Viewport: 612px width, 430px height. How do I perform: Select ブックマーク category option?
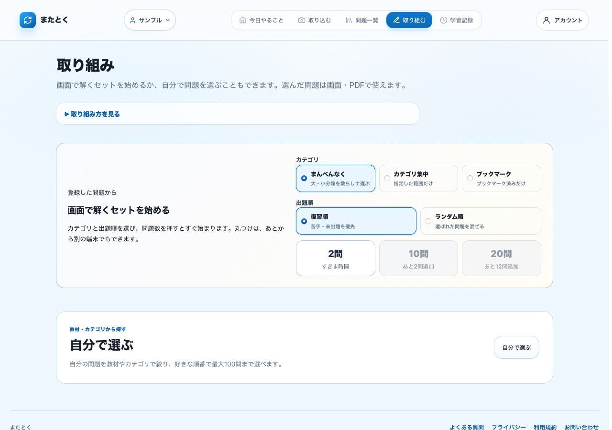tap(502, 178)
